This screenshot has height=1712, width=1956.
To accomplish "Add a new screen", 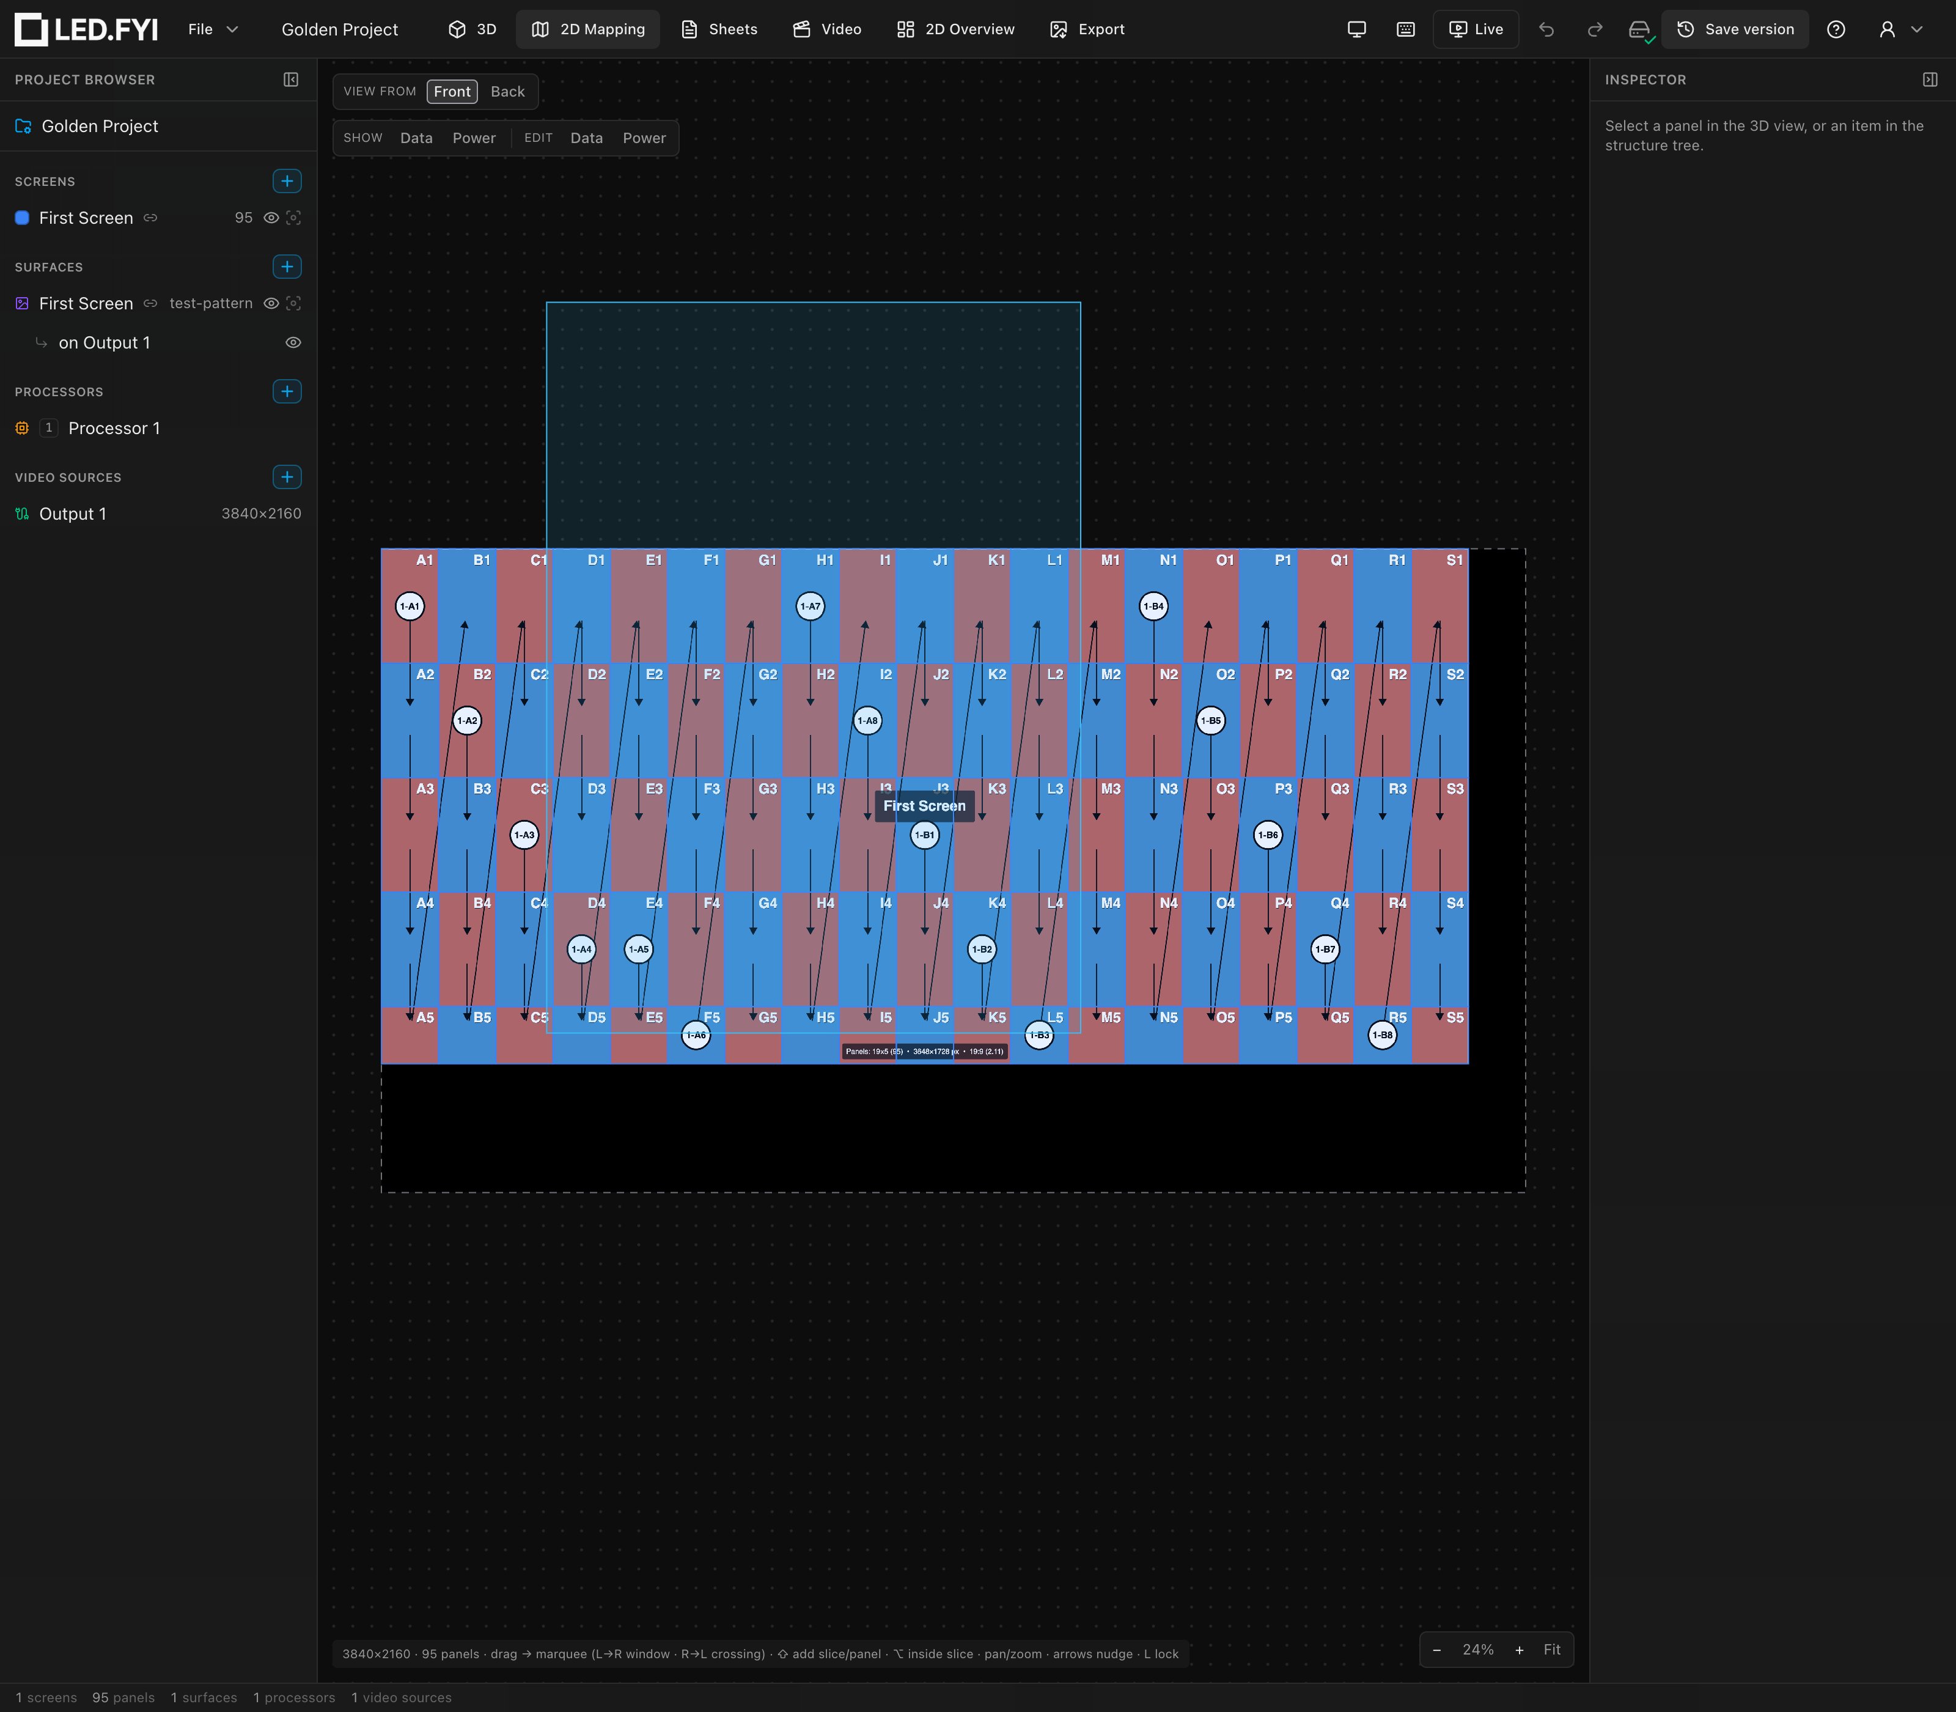I will (287, 180).
